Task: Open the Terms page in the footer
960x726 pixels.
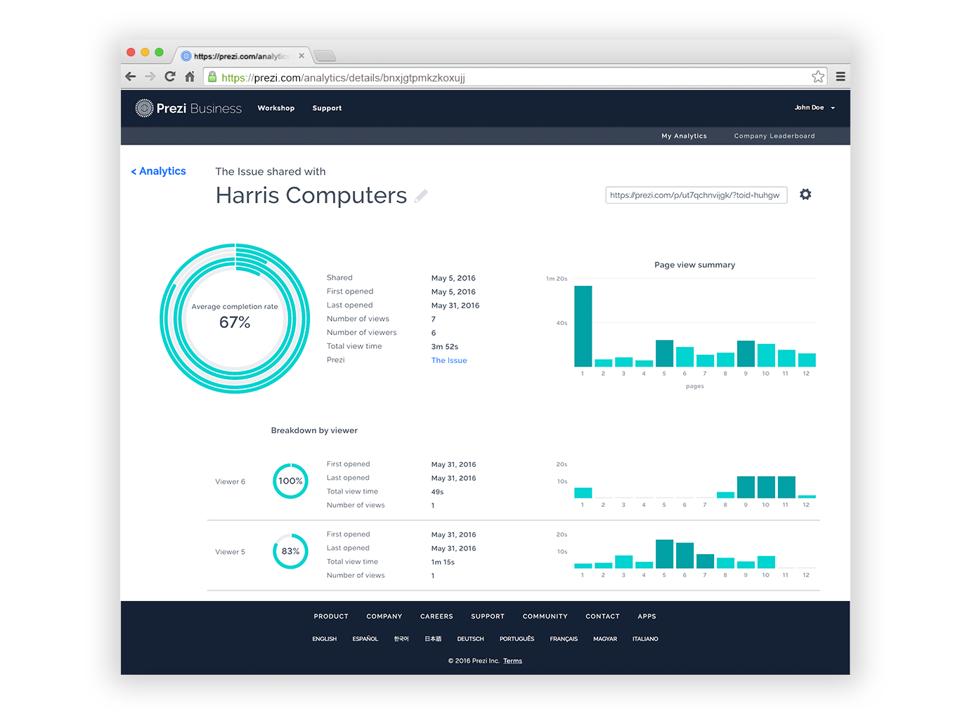Action: [512, 661]
